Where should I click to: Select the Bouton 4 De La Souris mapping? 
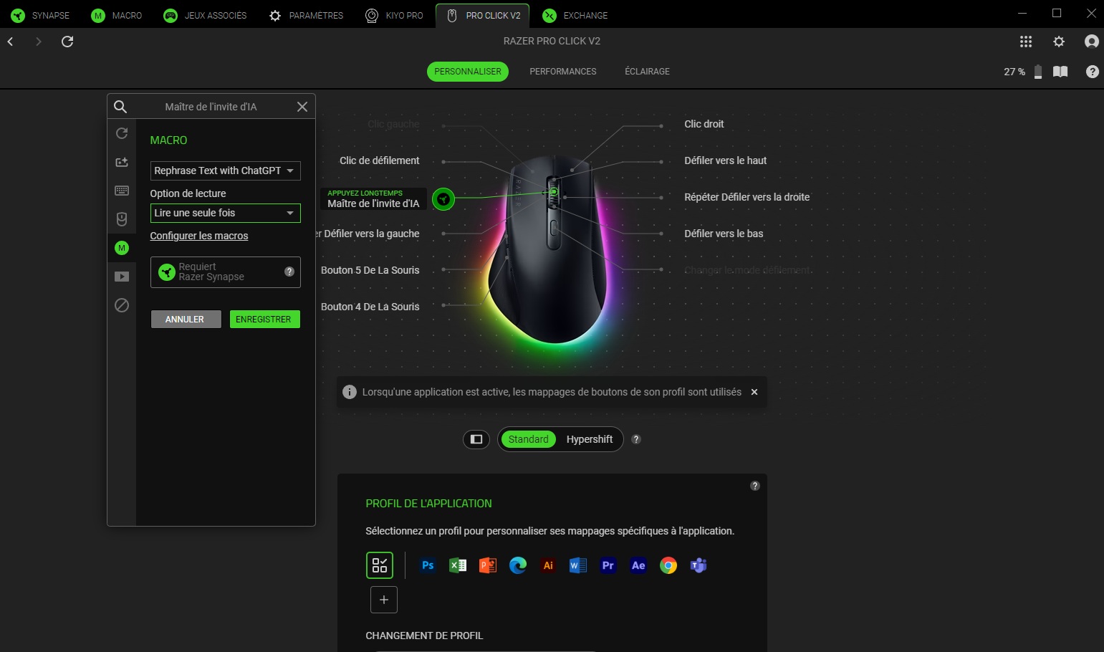pyautogui.click(x=370, y=307)
